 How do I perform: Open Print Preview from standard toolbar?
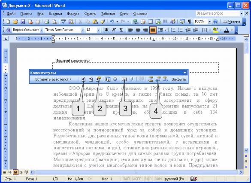tap(54, 21)
